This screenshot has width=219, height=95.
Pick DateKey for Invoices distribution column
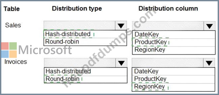[x=173, y=72]
